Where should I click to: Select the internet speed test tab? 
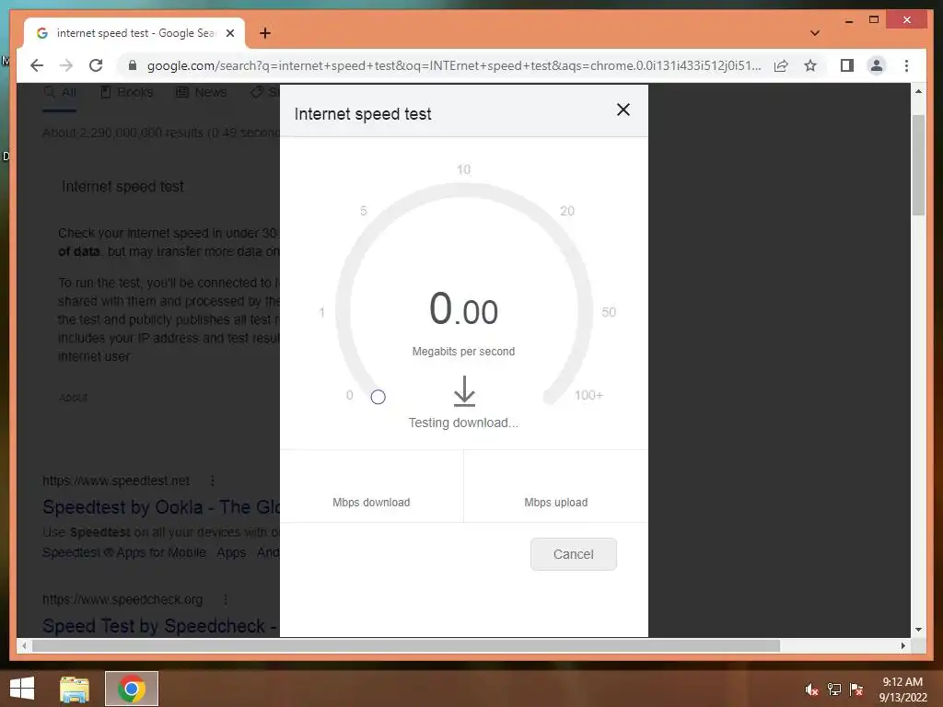[x=134, y=33]
